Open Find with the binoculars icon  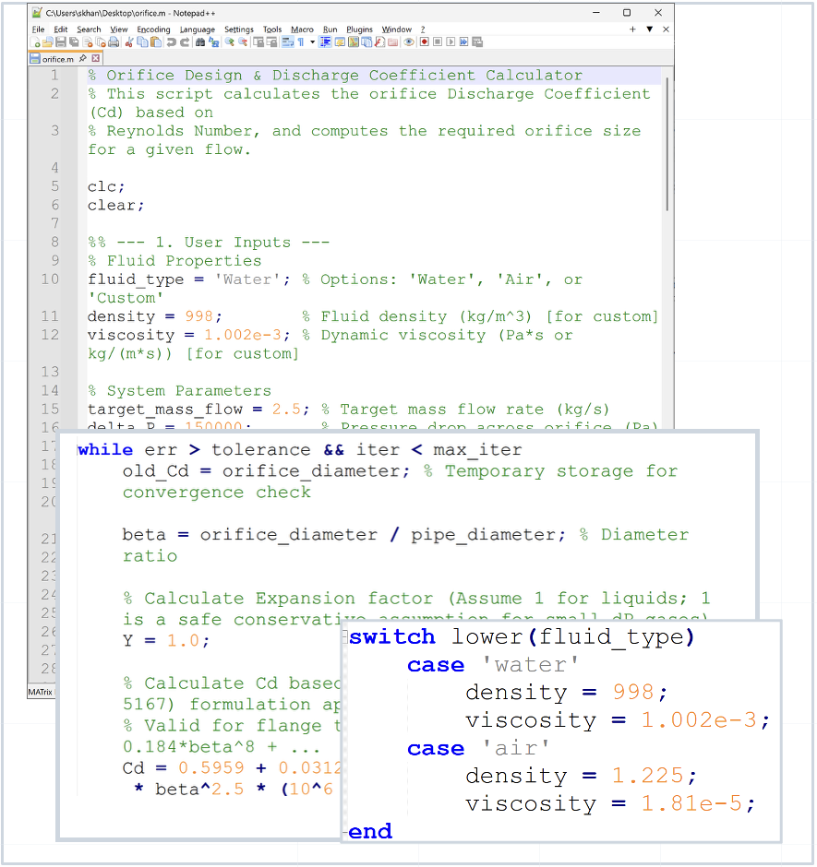coord(199,42)
